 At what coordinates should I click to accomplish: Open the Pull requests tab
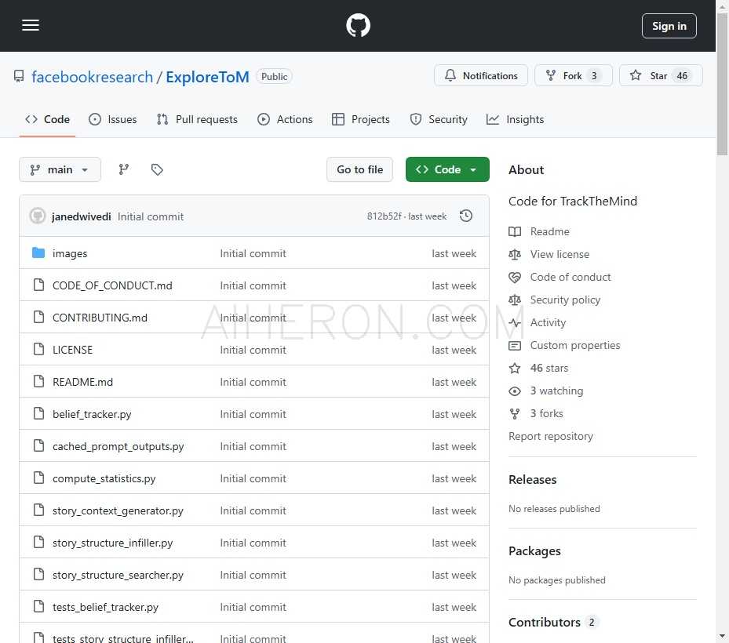[x=197, y=119]
